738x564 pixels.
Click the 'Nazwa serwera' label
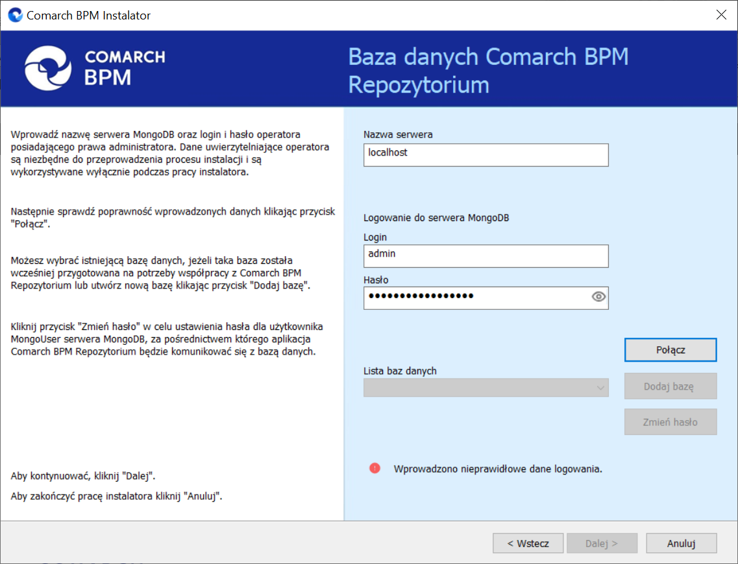pyautogui.click(x=398, y=134)
